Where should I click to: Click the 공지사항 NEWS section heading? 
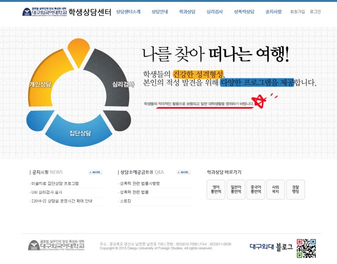click(x=46, y=172)
